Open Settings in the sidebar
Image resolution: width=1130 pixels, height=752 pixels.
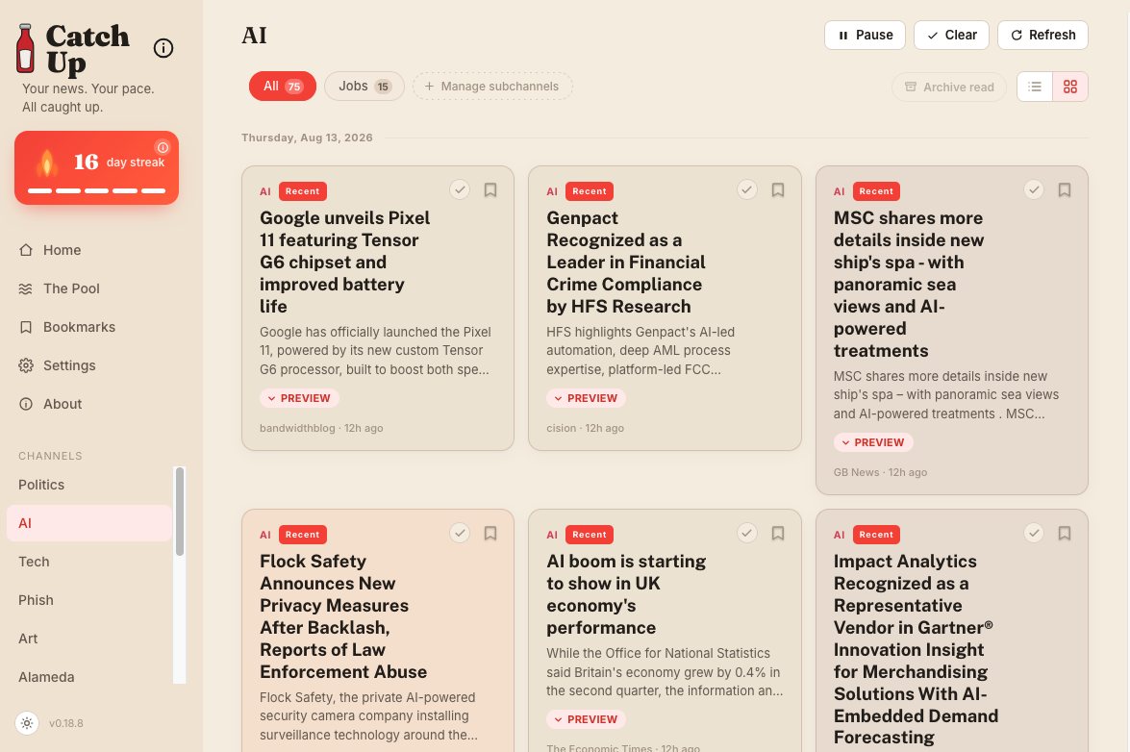[89, 365]
